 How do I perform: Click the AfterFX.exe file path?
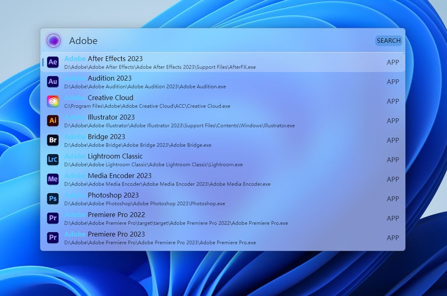coord(160,67)
